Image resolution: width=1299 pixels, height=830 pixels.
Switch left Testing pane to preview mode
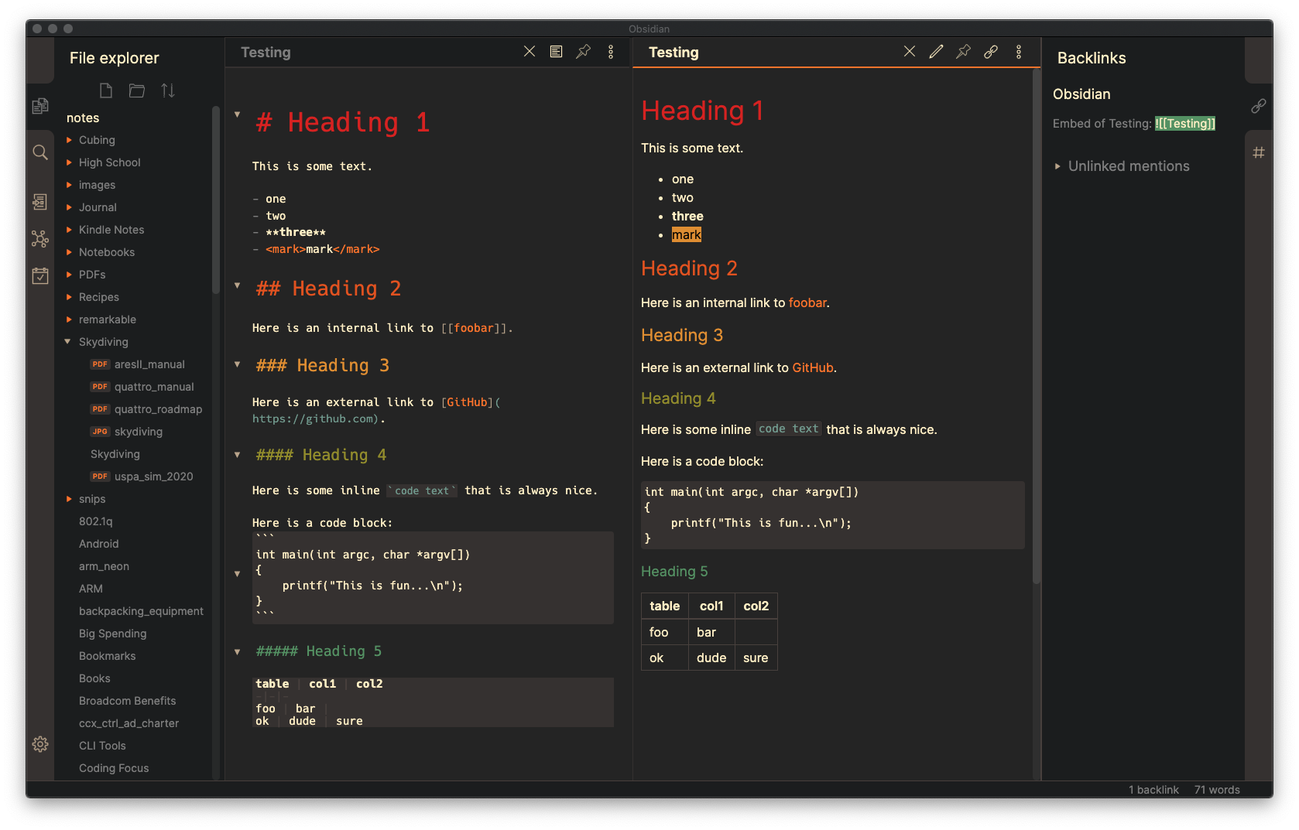click(556, 52)
